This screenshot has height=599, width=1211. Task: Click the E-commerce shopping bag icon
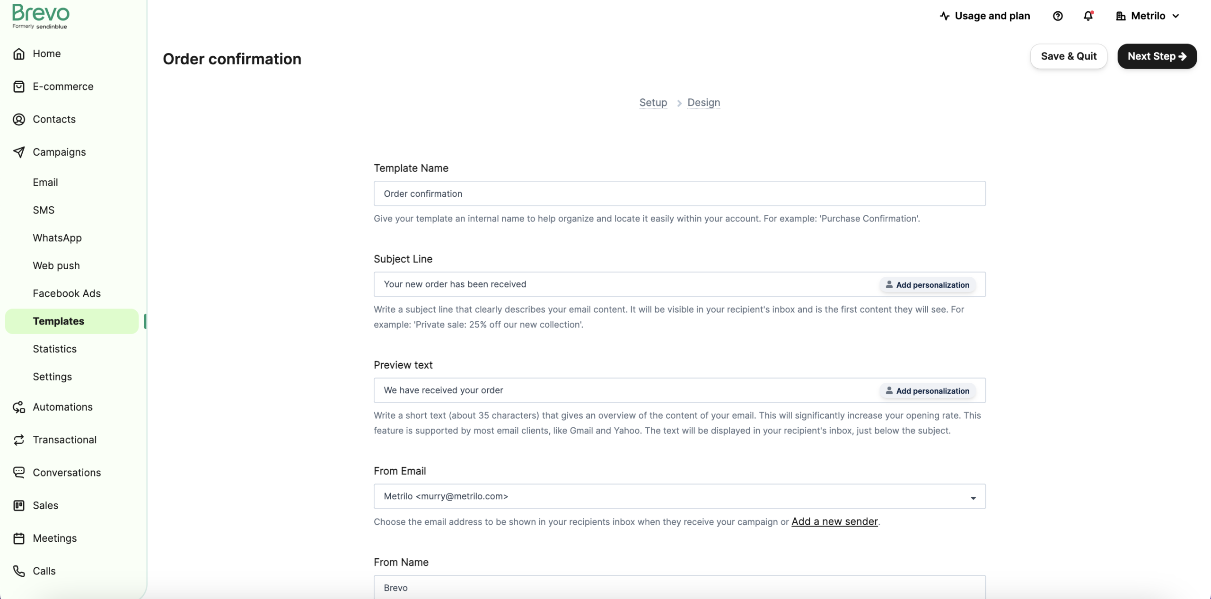(19, 87)
